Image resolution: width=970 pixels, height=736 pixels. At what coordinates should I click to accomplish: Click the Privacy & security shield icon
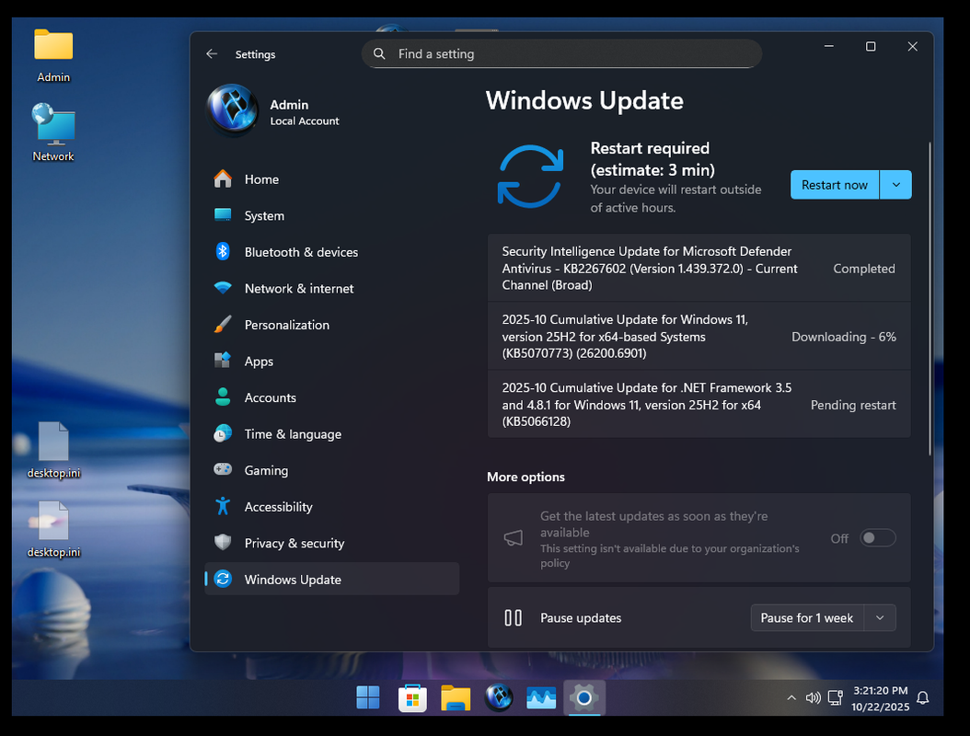coord(223,543)
